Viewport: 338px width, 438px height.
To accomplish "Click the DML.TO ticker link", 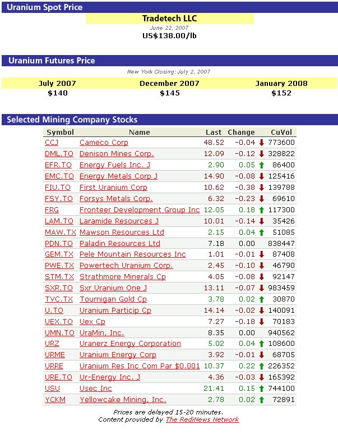I will 59,154.
